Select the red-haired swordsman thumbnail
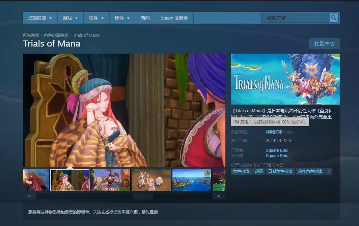The width and height of the screenshot is (359, 226). pos(36,180)
